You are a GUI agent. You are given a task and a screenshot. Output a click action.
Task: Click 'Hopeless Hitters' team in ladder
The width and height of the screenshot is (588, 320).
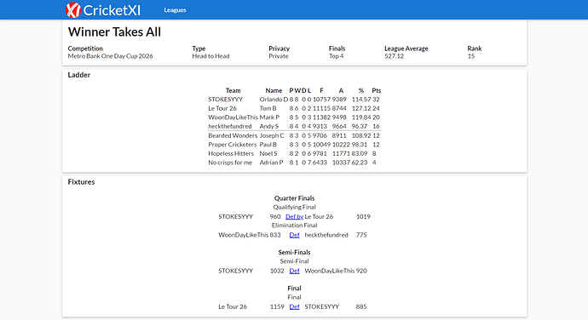tap(231, 154)
